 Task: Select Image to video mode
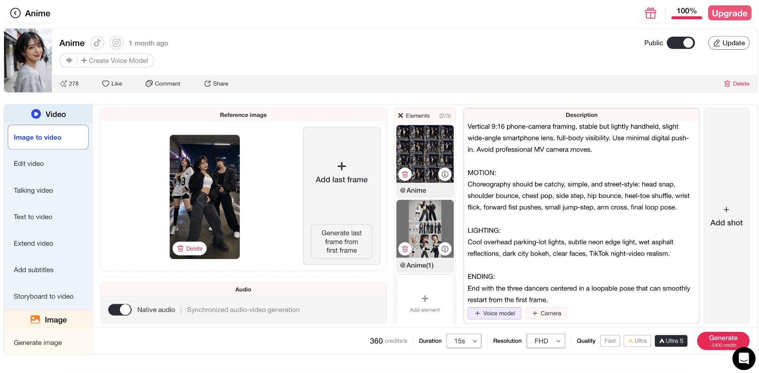tap(48, 137)
